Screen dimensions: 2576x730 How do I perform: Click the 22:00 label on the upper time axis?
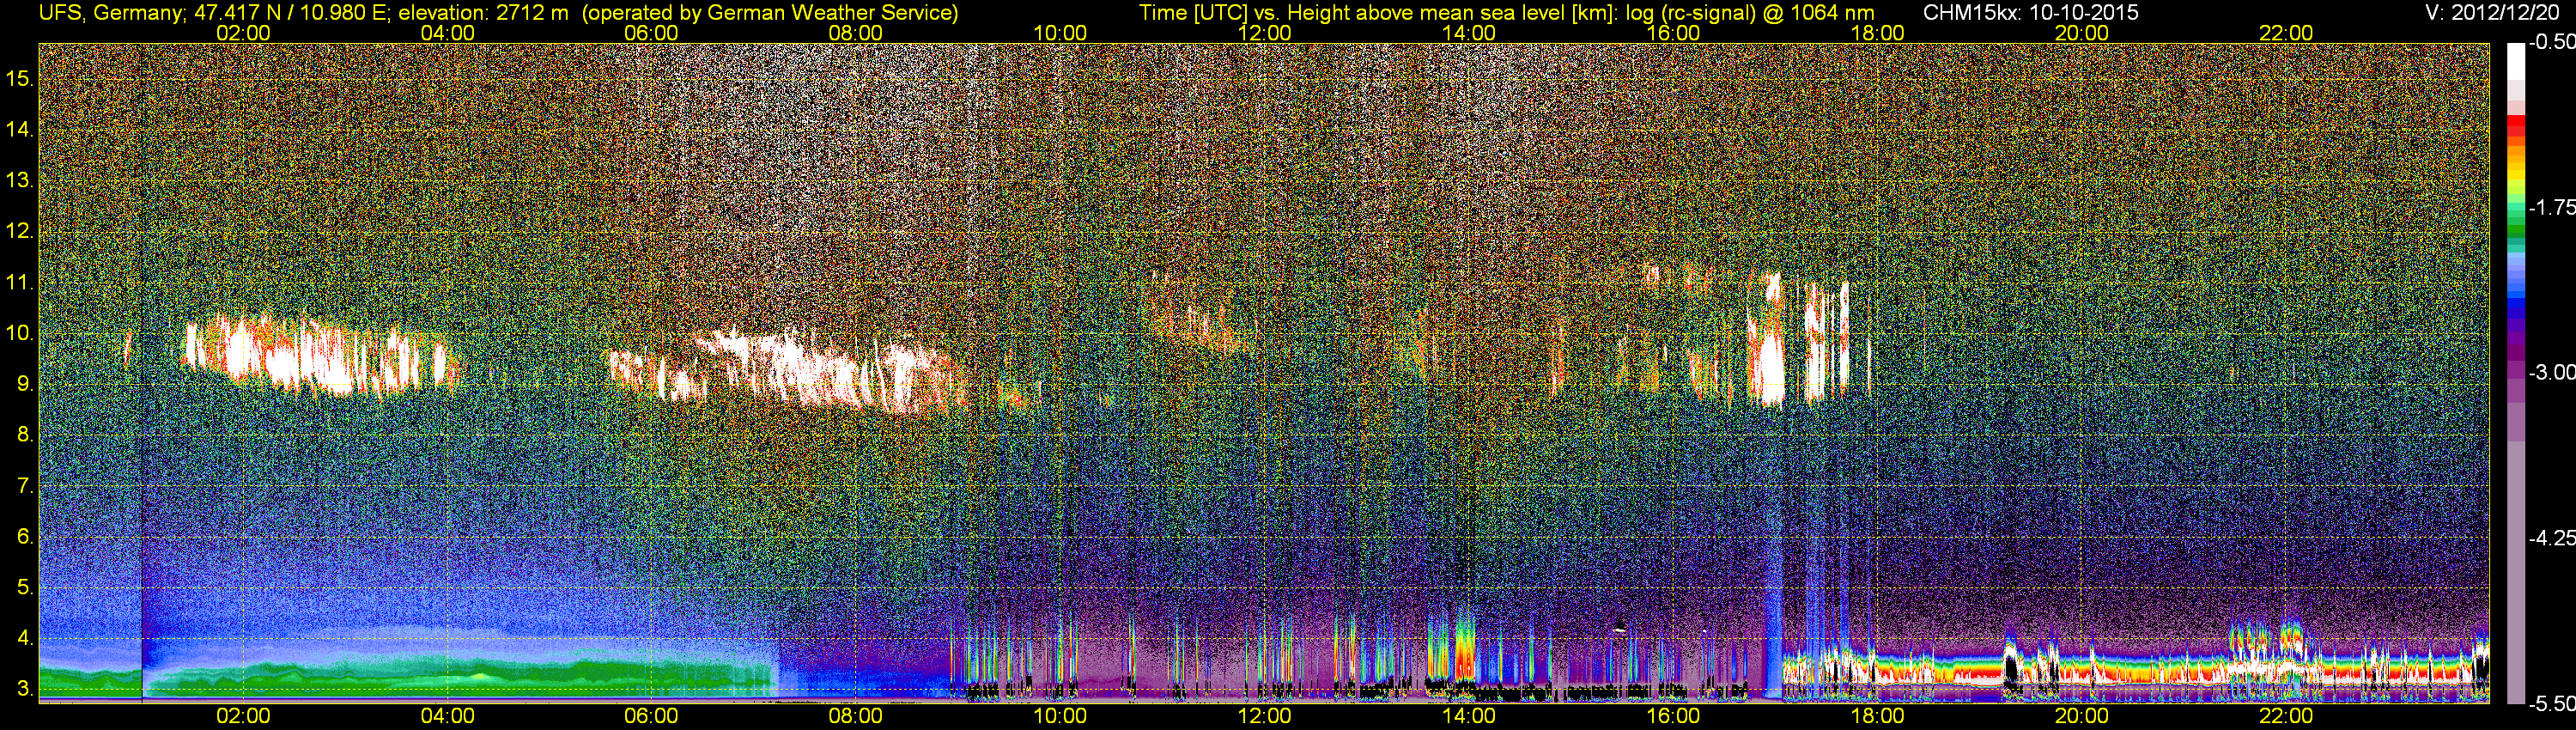(2286, 33)
